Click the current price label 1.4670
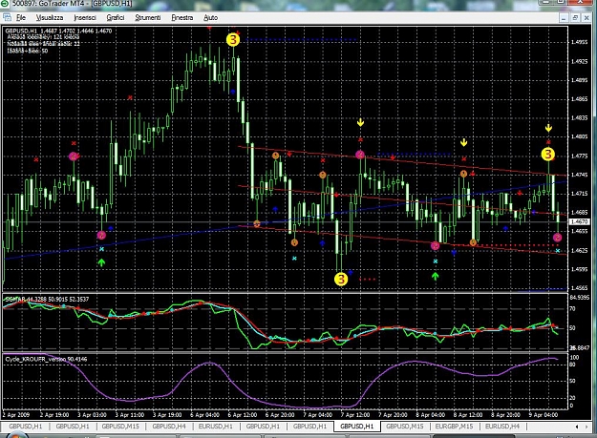The height and width of the screenshot is (438, 597). click(580, 221)
